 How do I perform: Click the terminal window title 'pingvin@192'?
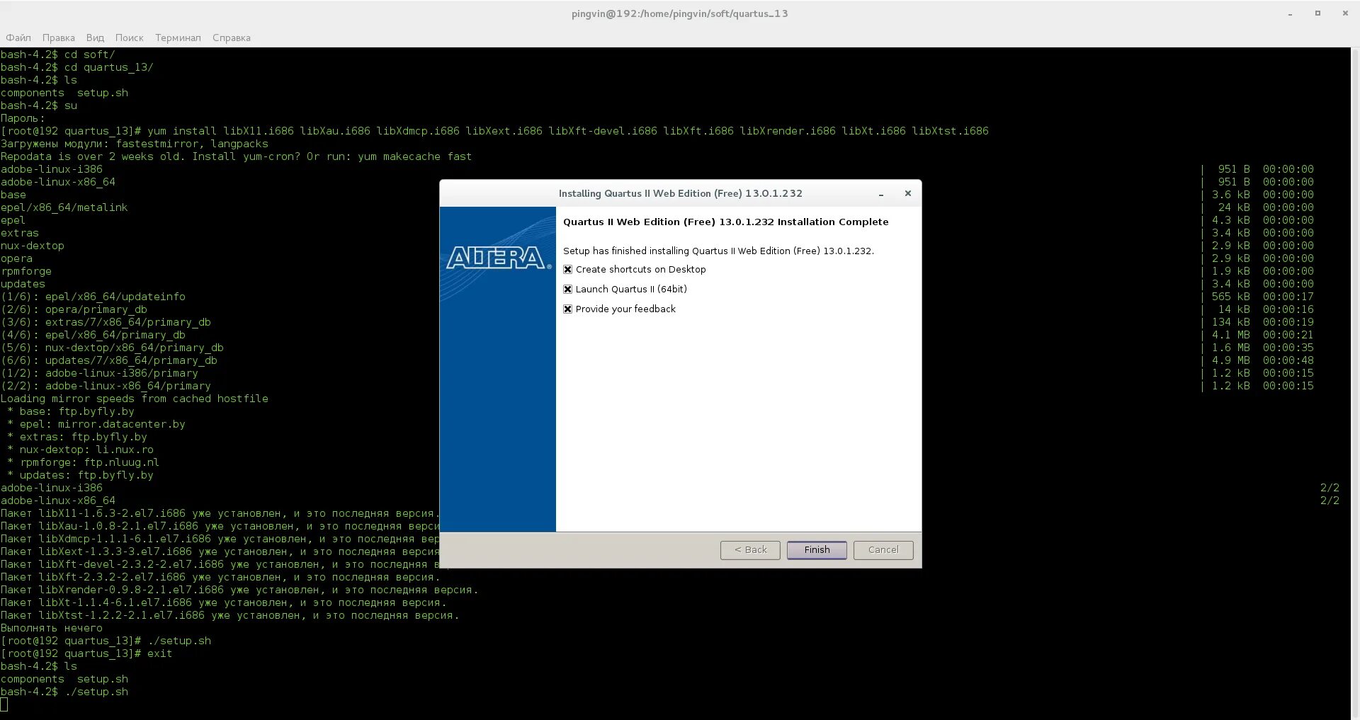pyautogui.click(x=679, y=13)
